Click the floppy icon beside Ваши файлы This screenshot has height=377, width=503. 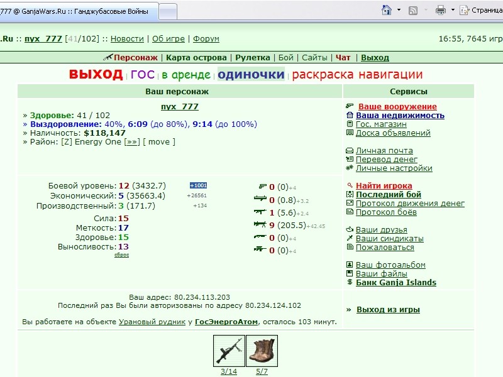350,273
